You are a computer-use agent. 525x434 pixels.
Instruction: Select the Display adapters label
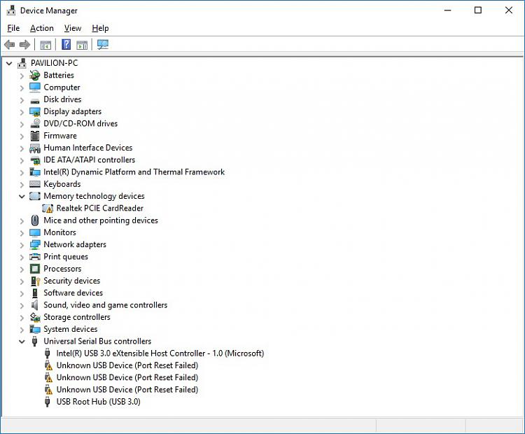(x=72, y=111)
